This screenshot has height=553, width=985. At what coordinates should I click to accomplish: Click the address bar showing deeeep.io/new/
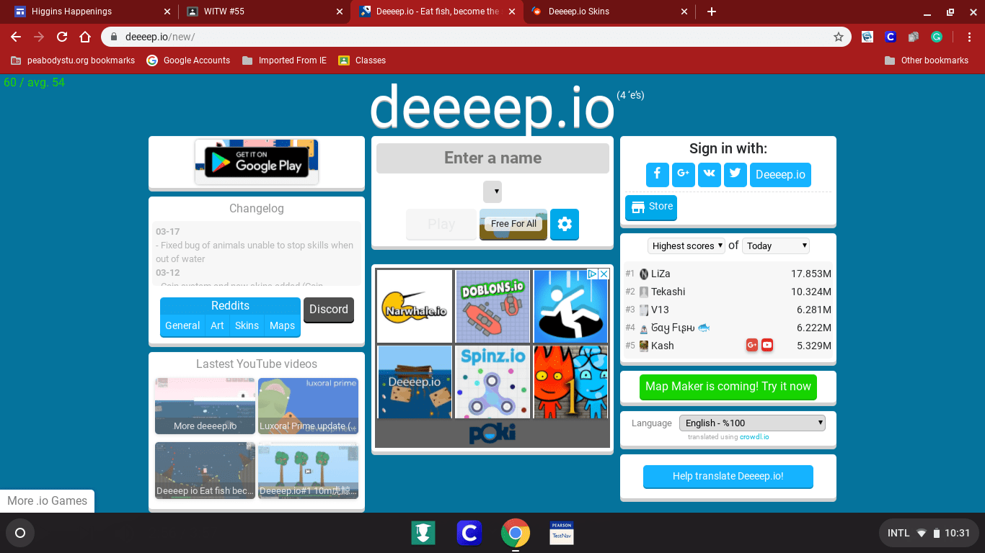(476, 37)
